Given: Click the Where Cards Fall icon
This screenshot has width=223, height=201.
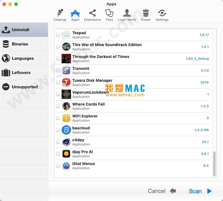Looking at the screenshot, I should click(66, 106).
